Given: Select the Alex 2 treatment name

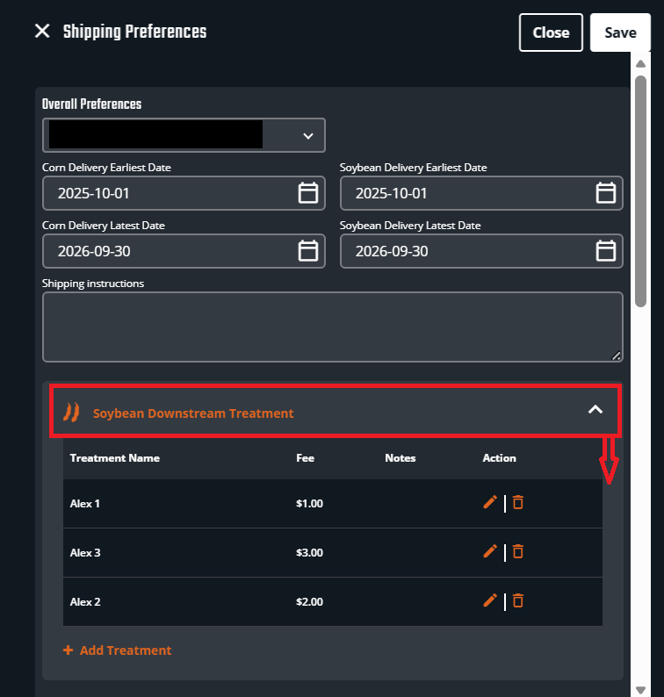Looking at the screenshot, I should (x=85, y=602).
